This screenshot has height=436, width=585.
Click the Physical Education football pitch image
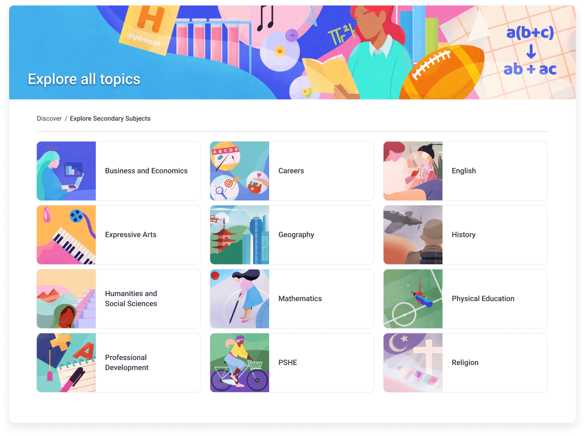[x=413, y=299]
